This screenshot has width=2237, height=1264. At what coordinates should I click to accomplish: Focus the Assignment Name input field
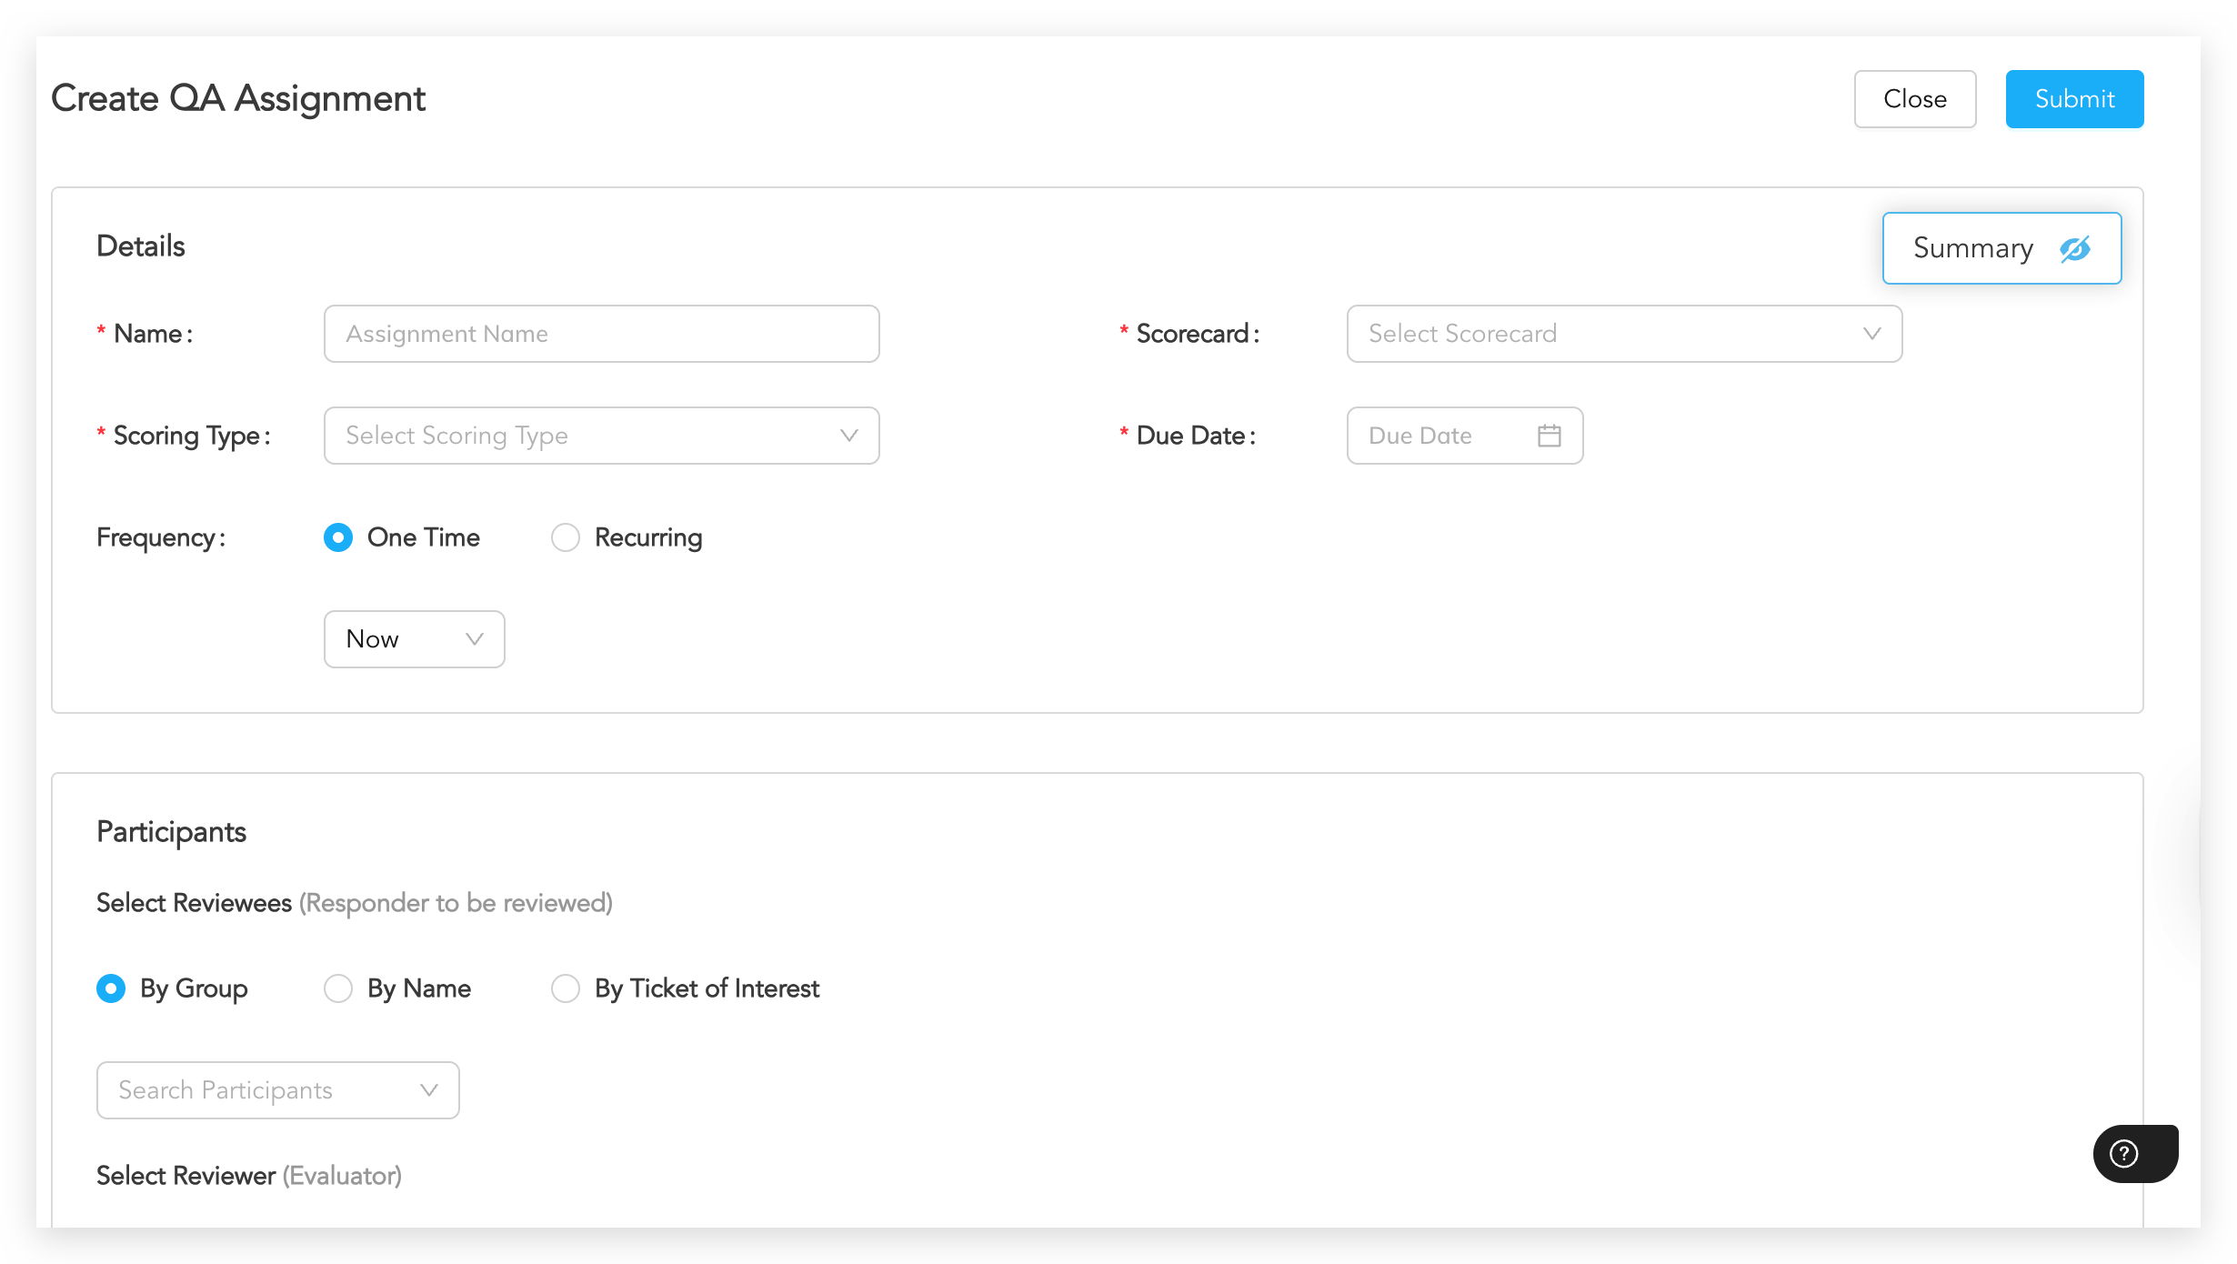(x=601, y=334)
